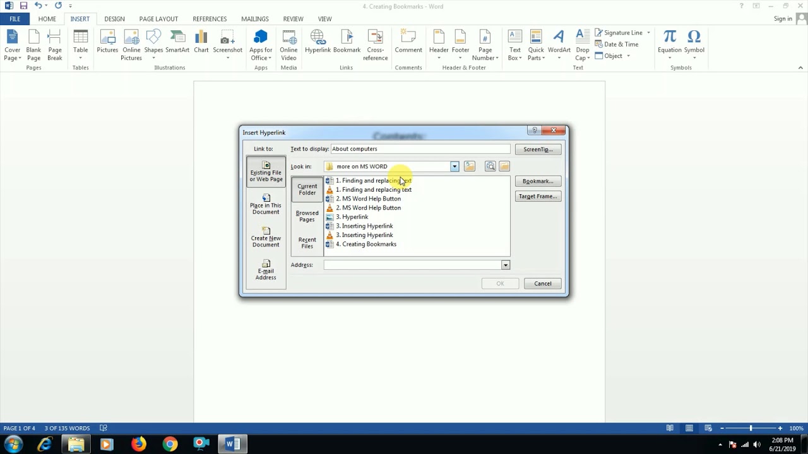Click the Online Video ribbon icon

click(x=288, y=45)
